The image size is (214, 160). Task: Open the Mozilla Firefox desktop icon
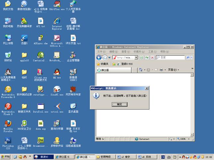pyautogui.click(x=8, y=123)
